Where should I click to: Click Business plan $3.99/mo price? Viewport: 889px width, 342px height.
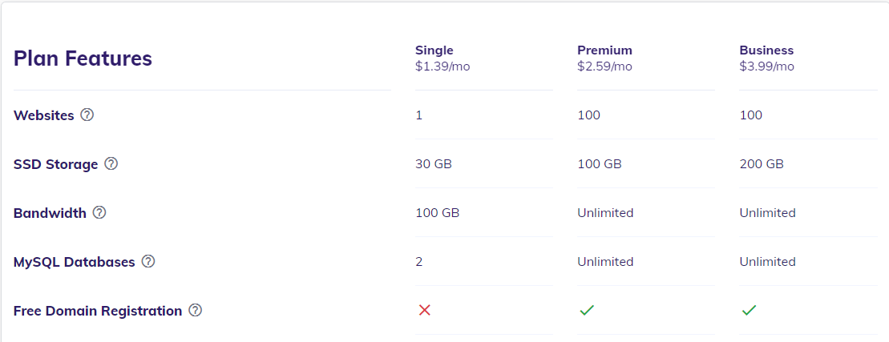point(766,66)
